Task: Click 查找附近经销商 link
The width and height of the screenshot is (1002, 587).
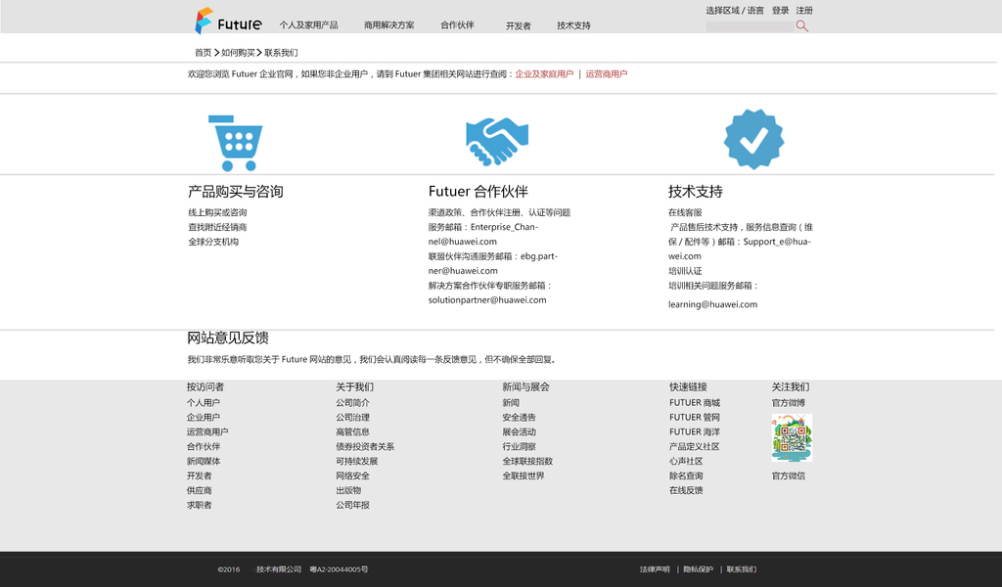Action: tap(217, 227)
